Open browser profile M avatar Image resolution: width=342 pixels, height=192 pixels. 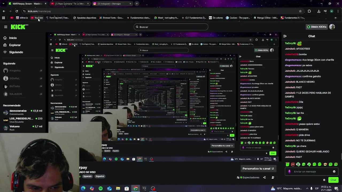point(332,11)
